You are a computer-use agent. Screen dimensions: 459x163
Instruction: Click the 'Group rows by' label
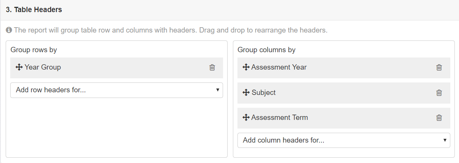(34, 50)
